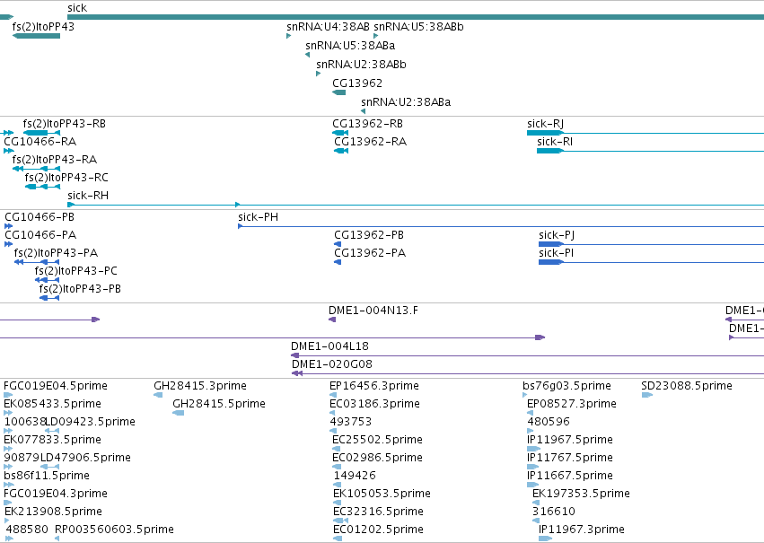764x543 pixels.
Task: Click the snRNA:U2:38ABb label
Action: 361,65
